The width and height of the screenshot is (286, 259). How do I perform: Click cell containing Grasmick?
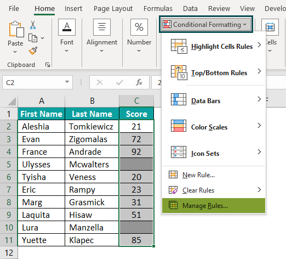[92, 202]
